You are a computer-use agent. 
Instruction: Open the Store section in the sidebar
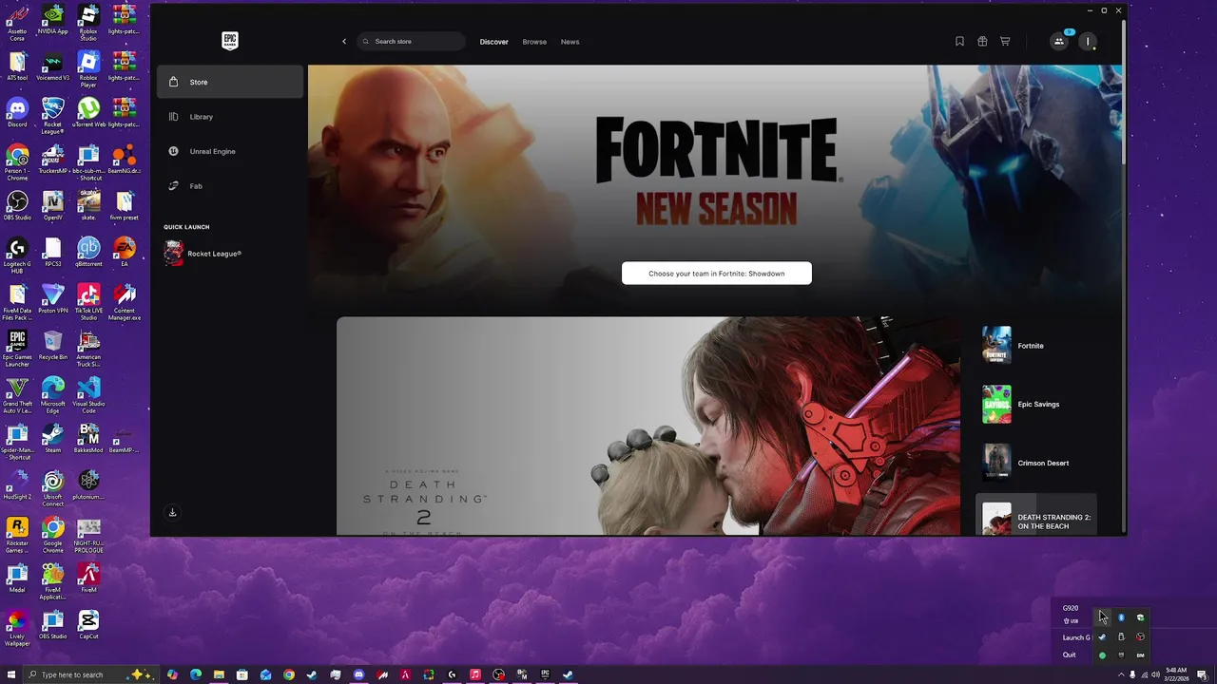point(230,82)
